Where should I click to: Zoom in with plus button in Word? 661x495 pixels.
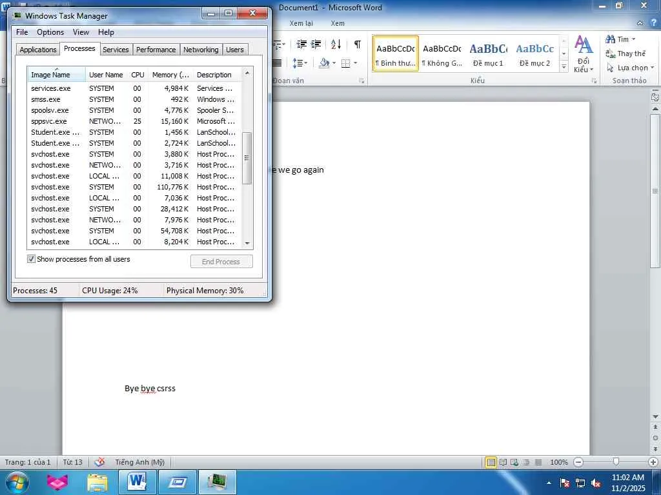coord(653,462)
